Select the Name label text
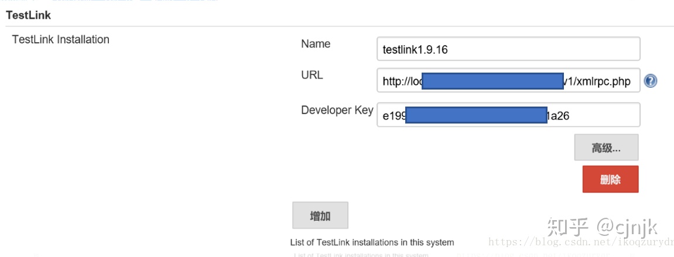The height and width of the screenshot is (257, 674). point(316,44)
